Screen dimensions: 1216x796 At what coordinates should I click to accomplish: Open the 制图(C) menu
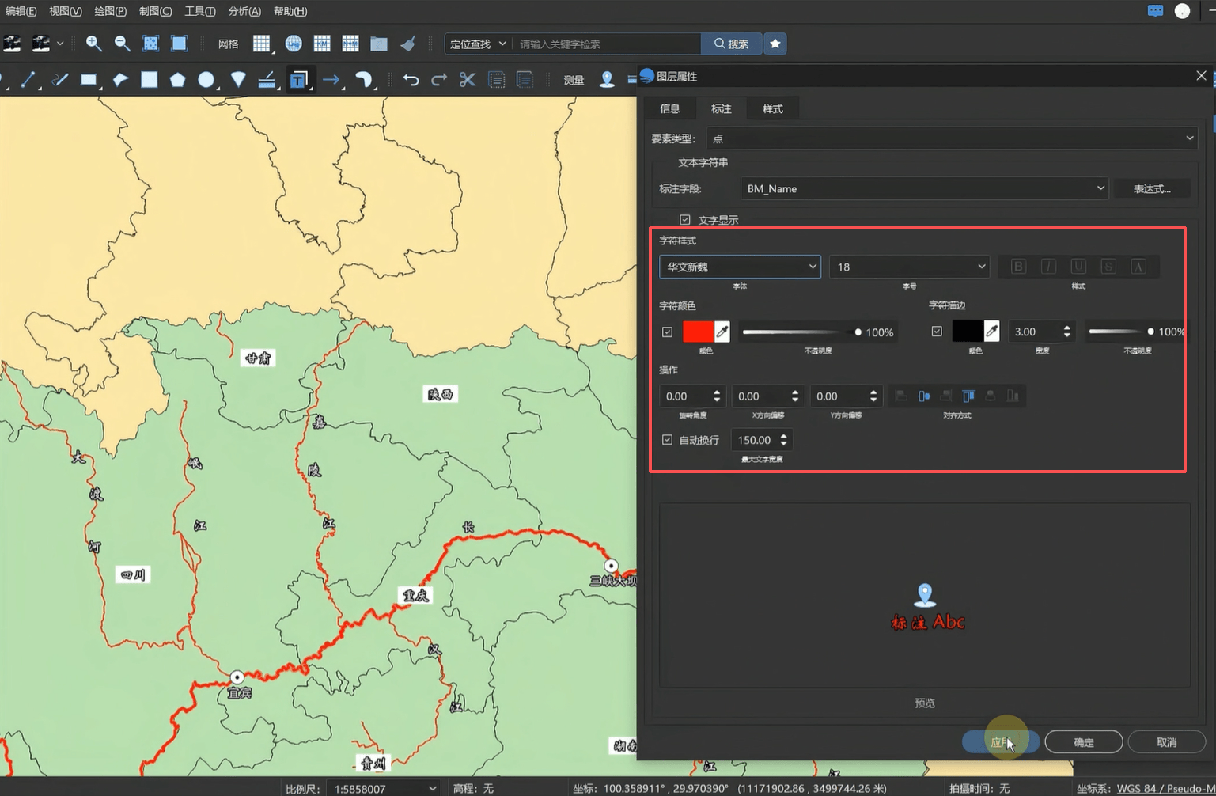(155, 11)
